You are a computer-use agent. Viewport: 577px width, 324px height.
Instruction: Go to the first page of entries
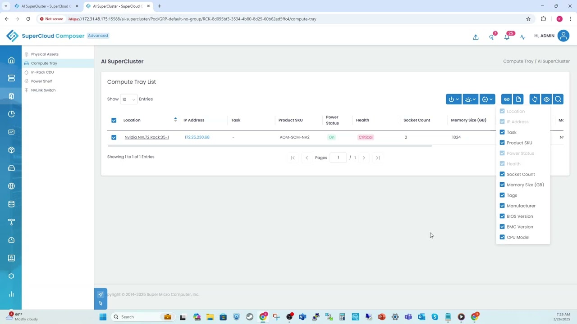tap(293, 158)
